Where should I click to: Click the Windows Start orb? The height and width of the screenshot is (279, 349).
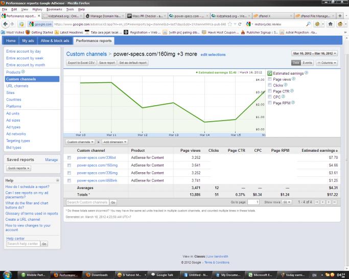tap(7, 275)
